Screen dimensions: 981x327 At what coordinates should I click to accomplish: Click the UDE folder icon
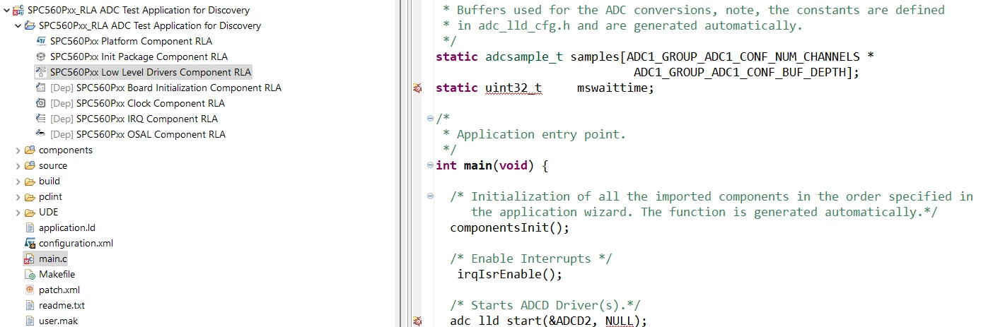tap(30, 212)
